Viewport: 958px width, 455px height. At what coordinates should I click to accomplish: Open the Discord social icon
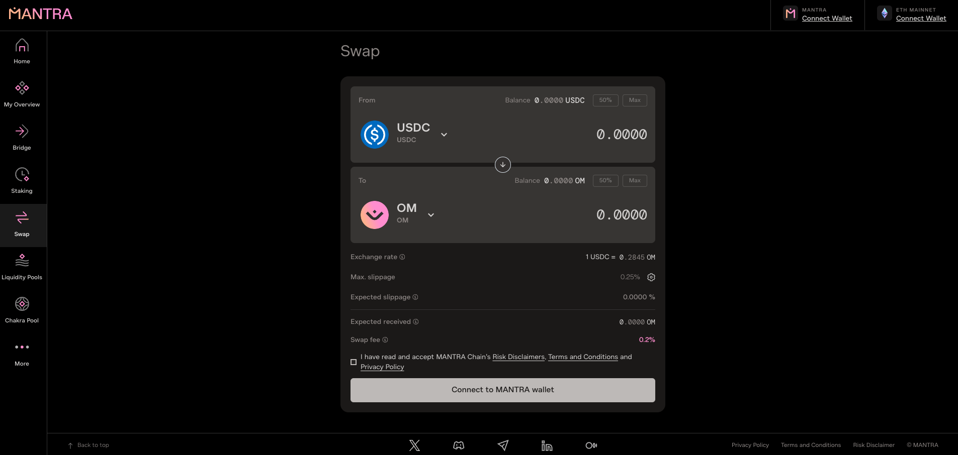click(459, 445)
